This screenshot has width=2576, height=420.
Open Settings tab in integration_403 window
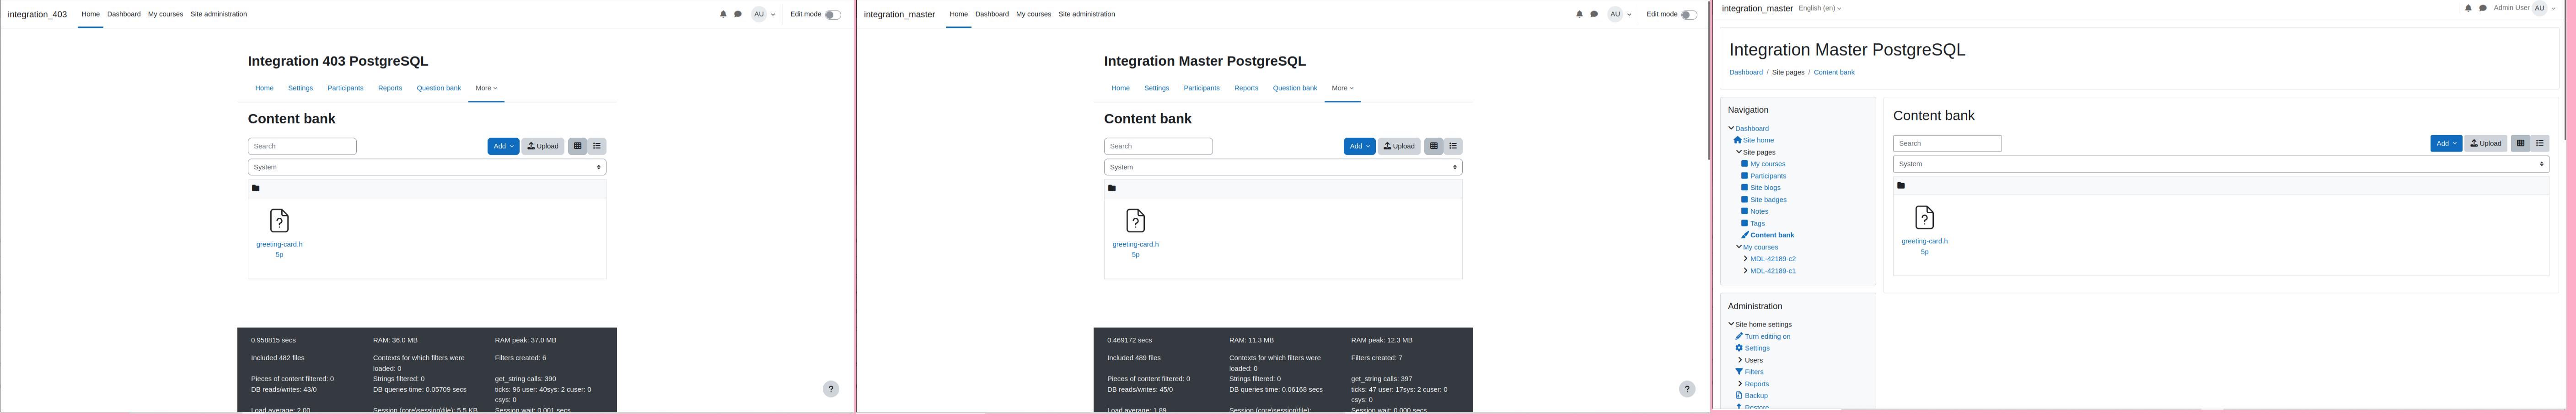[300, 88]
